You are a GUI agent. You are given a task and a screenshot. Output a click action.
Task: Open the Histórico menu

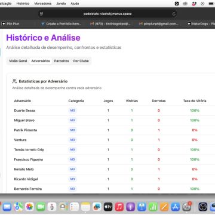tap(23, 4)
